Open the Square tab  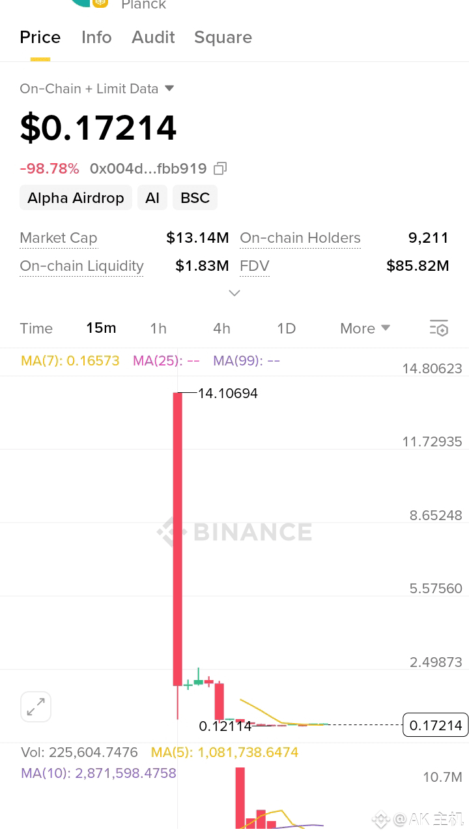point(223,37)
